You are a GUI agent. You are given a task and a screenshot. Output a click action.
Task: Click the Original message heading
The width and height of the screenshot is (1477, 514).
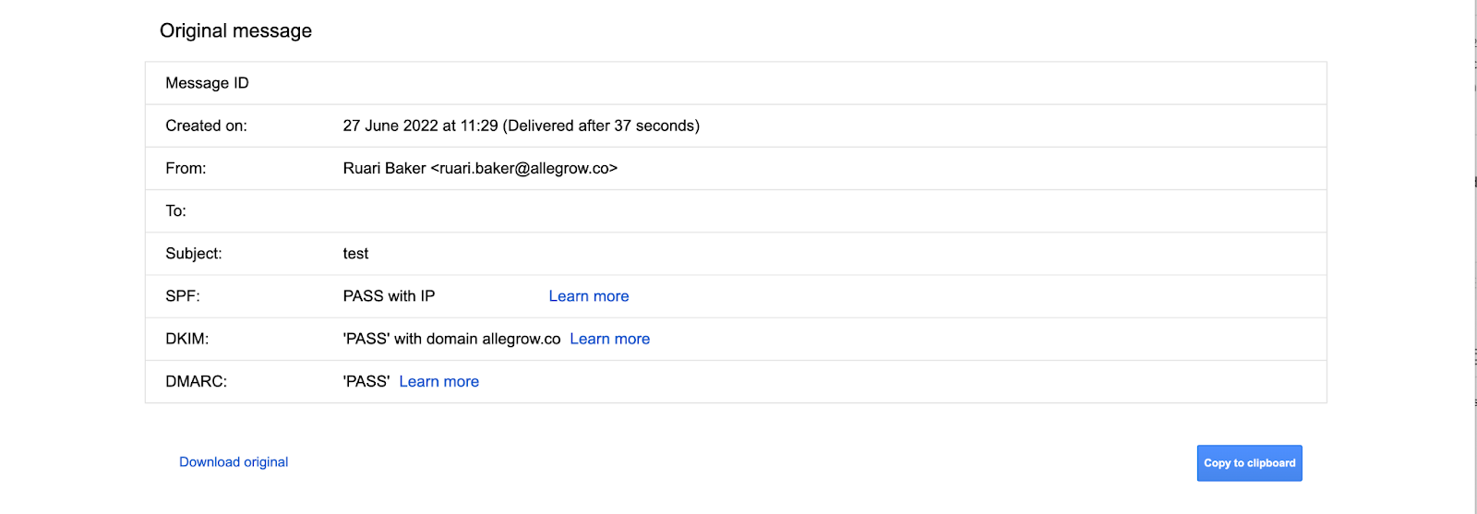pyautogui.click(x=235, y=30)
